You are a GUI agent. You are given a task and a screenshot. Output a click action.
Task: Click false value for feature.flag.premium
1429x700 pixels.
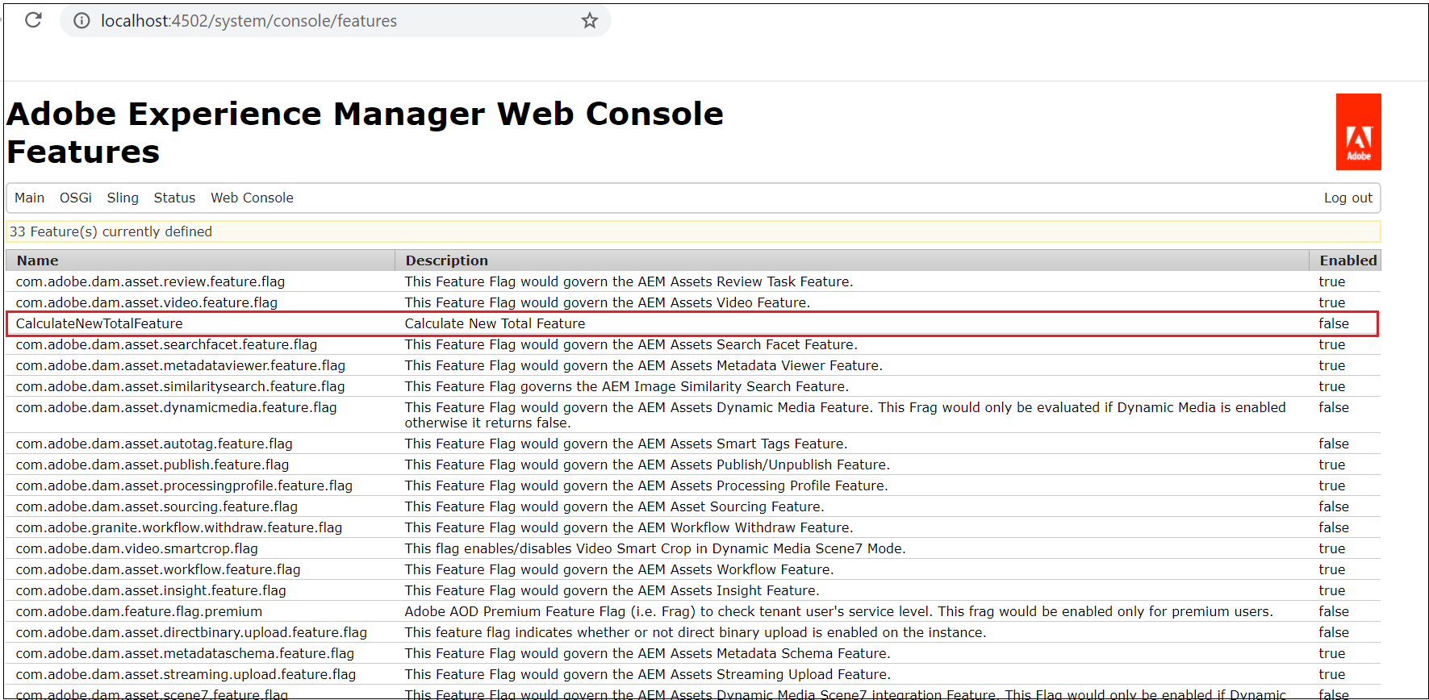pyautogui.click(x=1334, y=611)
